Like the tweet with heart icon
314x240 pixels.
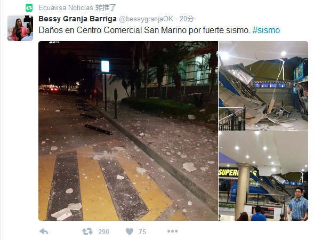tap(130, 231)
